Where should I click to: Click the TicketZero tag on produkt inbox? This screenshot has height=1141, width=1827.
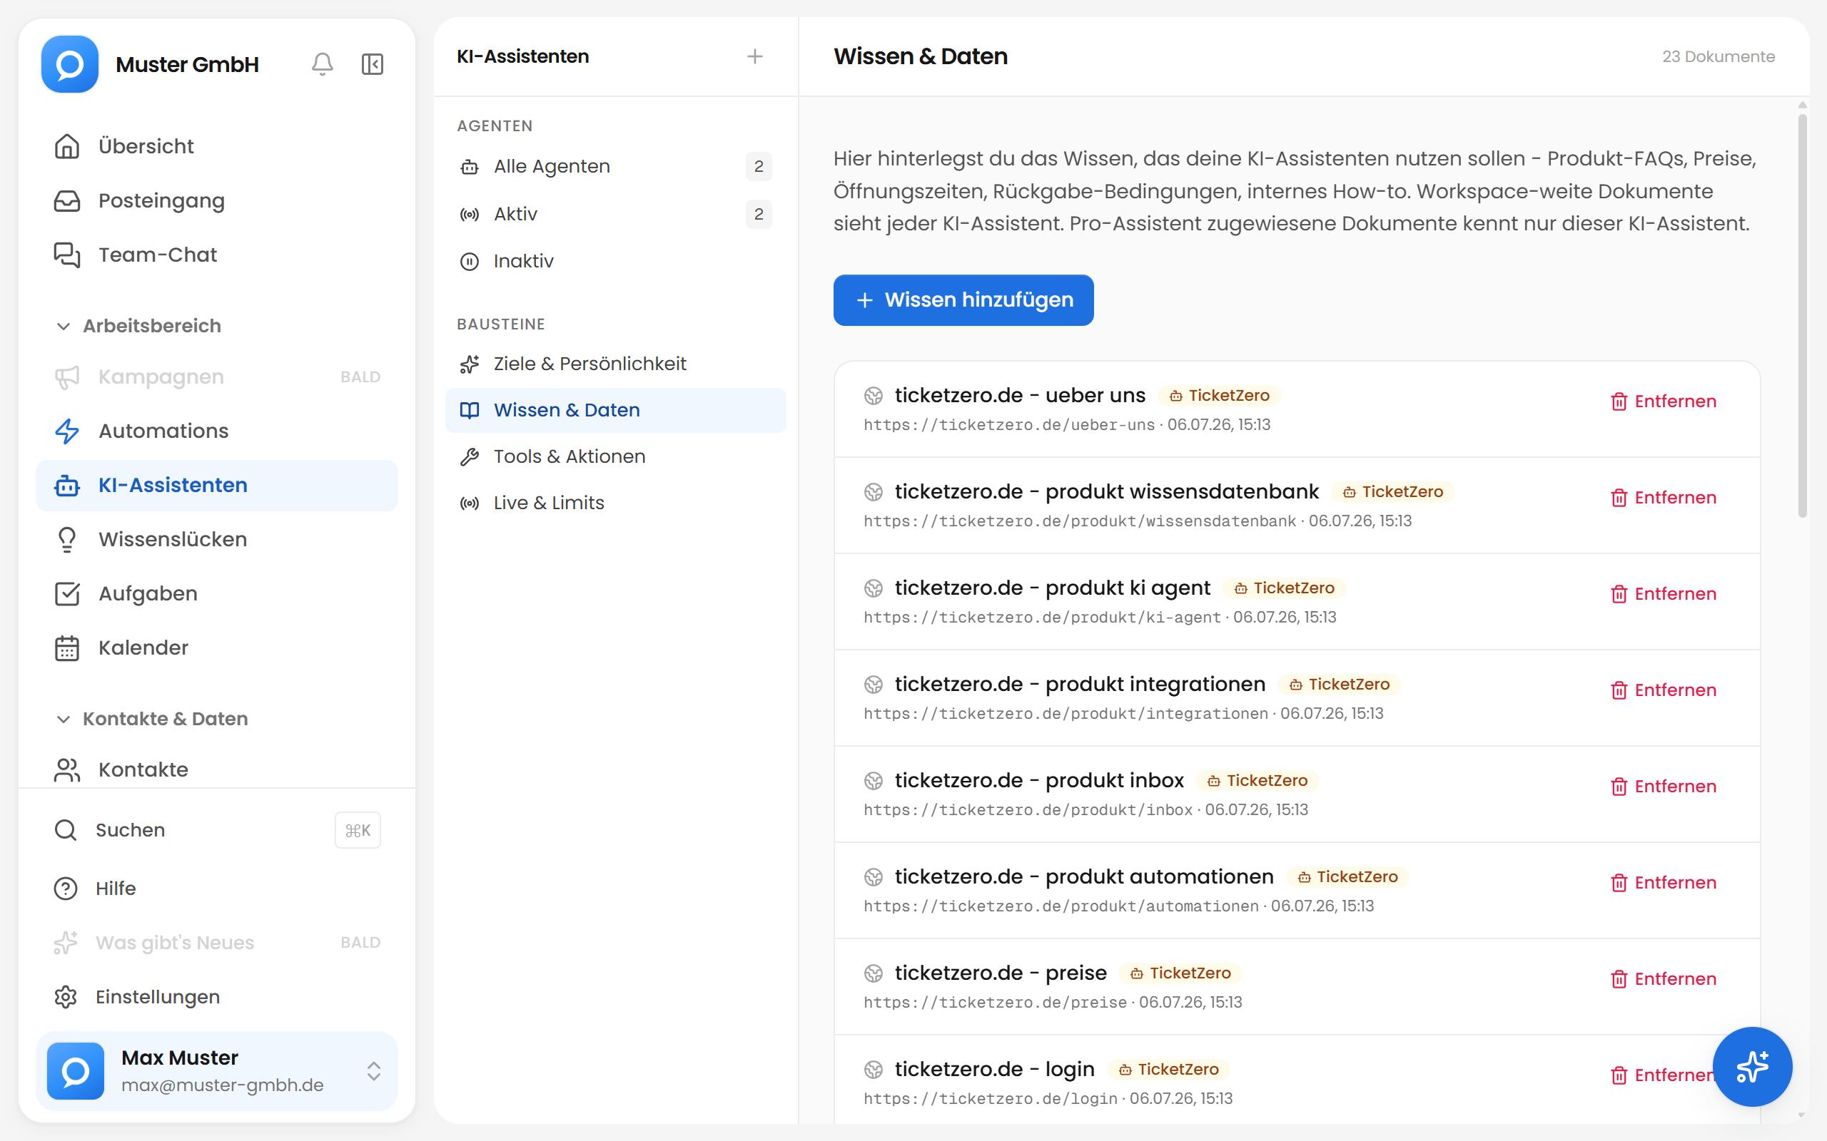pos(1257,780)
